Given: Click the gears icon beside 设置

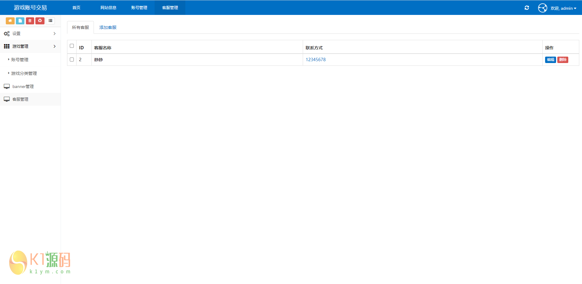Looking at the screenshot, I should pos(7,33).
